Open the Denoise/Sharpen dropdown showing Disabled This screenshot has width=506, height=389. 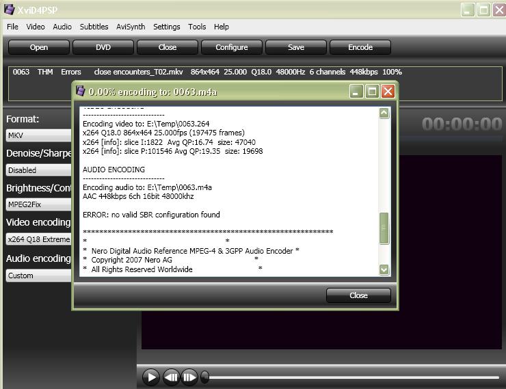coord(39,170)
